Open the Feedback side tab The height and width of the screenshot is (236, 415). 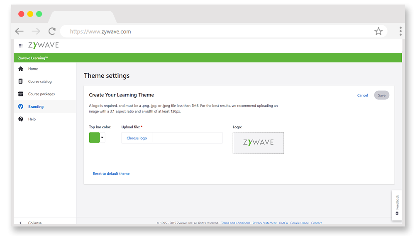(x=397, y=205)
